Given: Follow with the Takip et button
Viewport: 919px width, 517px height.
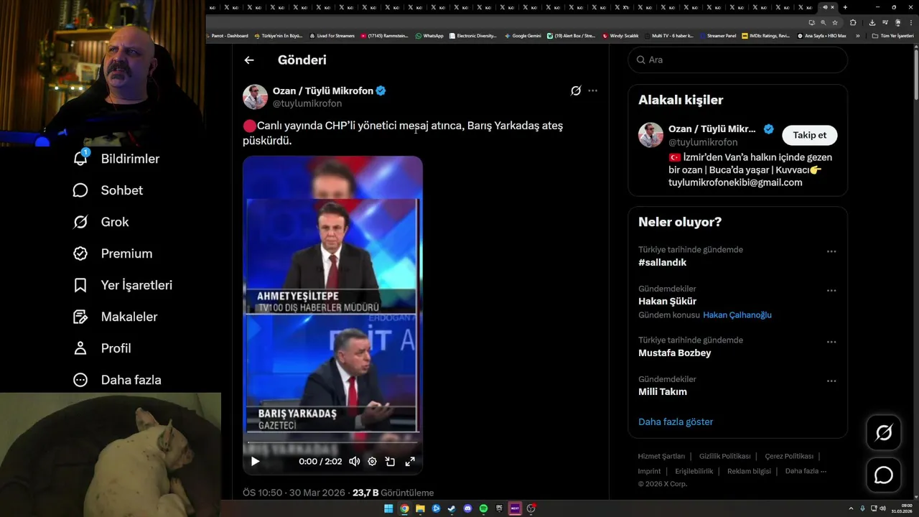Looking at the screenshot, I should [809, 135].
